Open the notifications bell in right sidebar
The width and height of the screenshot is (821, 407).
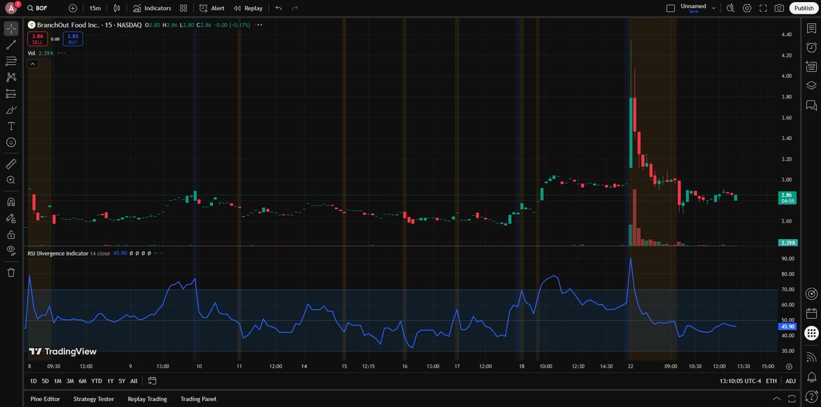(811, 376)
